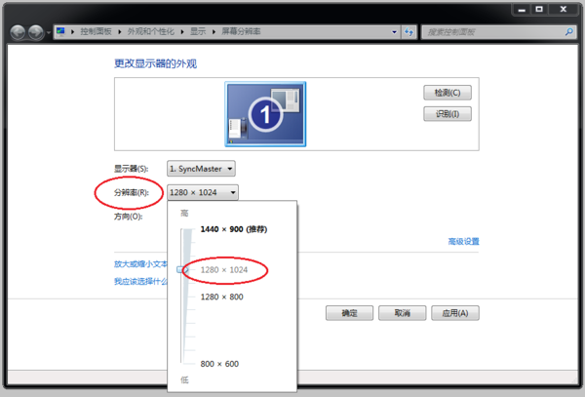Choose 800 × 600 resolution
This screenshot has height=397, width=585.
[x=219, y=364]
